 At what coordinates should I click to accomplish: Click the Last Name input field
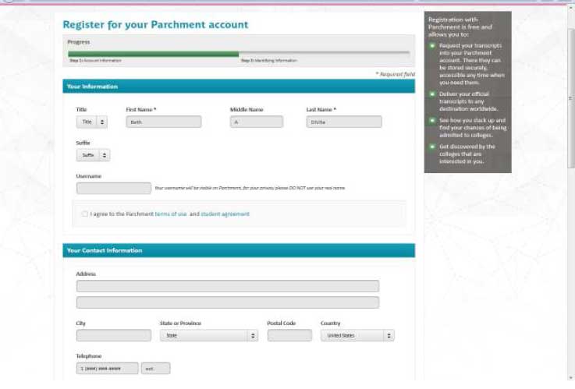point(344,122)
